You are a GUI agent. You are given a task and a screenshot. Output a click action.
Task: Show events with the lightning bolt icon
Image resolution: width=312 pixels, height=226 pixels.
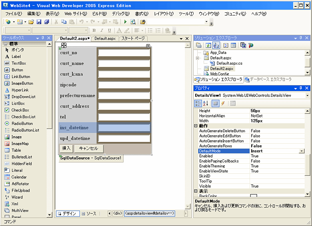(224, 103)
